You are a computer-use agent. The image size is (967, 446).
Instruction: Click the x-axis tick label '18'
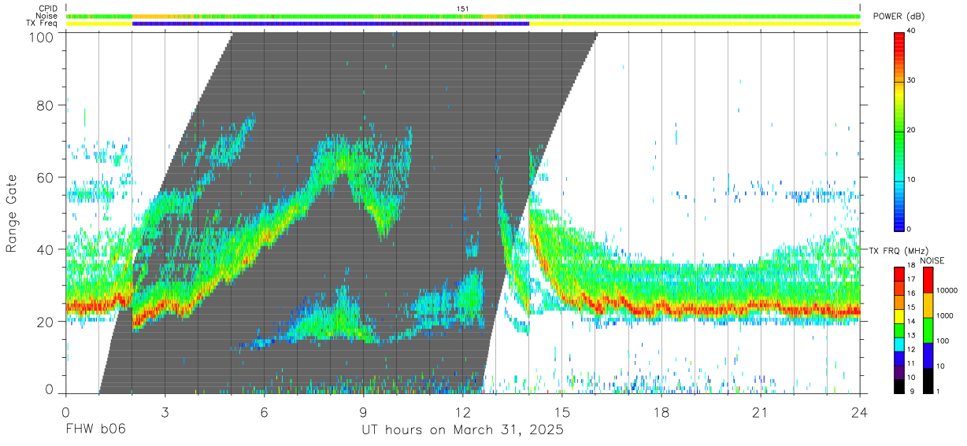(x=661, y=412)
